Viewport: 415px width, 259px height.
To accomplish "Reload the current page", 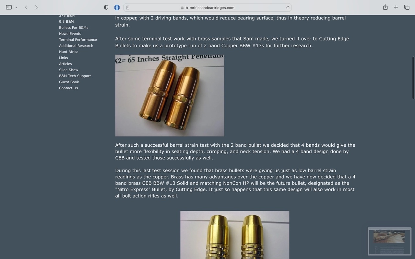I will [x=288, y=7].
